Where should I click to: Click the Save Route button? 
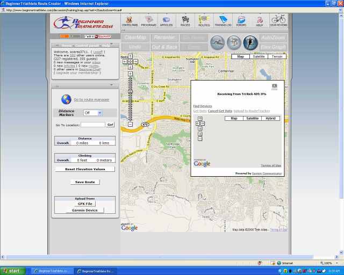click(x=85, y=182)
